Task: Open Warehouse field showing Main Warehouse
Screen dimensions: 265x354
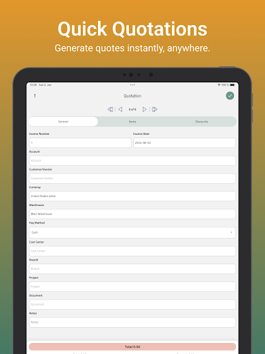Action: pos(132,214)
